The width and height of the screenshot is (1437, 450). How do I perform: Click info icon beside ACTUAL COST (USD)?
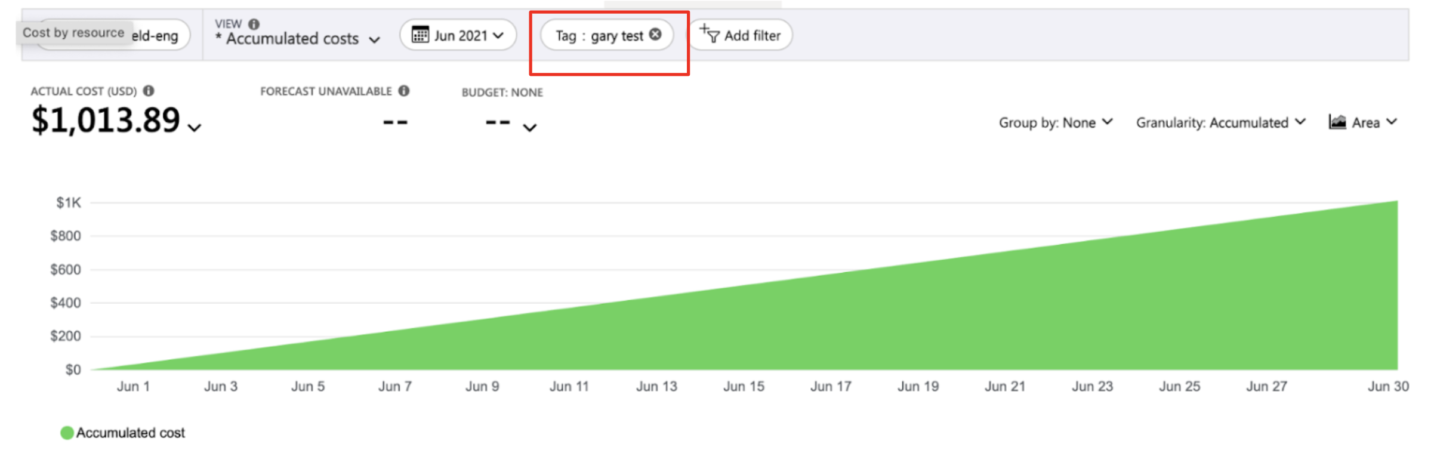click(x=149, y=91)
